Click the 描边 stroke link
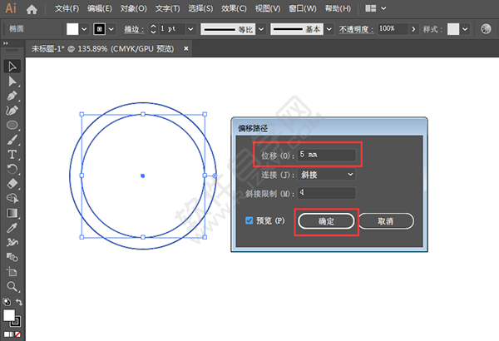This screenshot has width=499, height=341. pyautogui.click(x=134, y=29)
